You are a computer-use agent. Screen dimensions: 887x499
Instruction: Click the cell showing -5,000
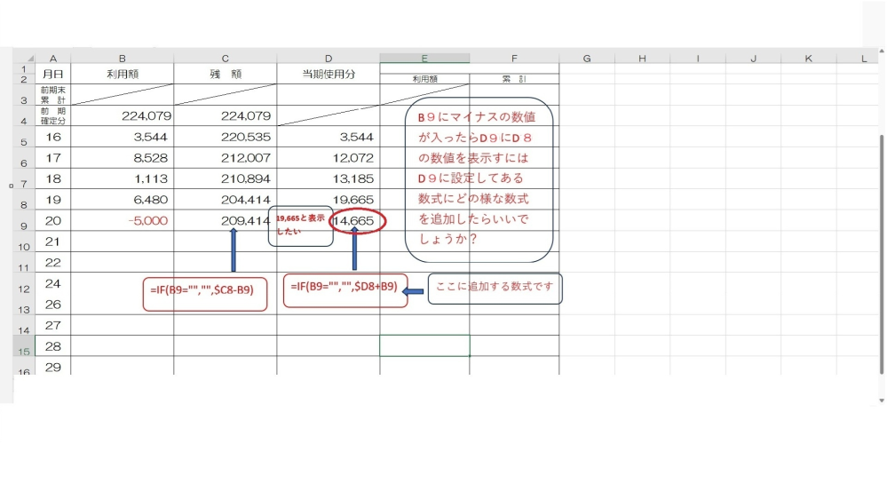(x=123, y=220)
